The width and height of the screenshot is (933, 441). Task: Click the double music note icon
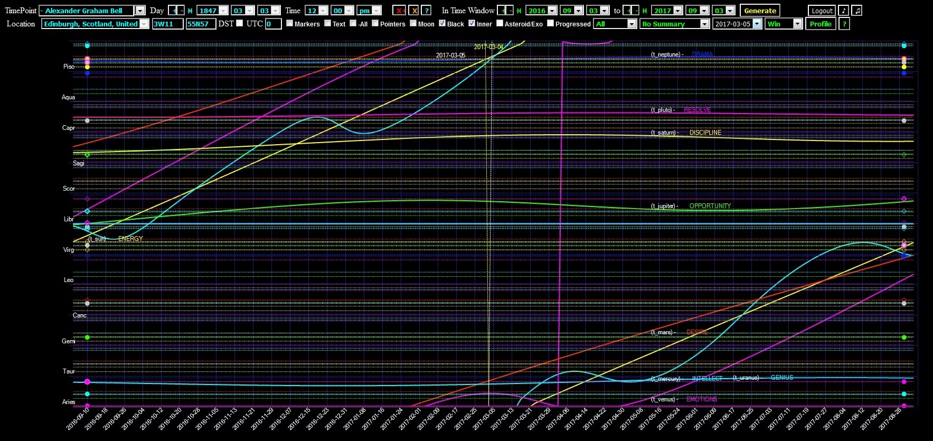[857, 11]
